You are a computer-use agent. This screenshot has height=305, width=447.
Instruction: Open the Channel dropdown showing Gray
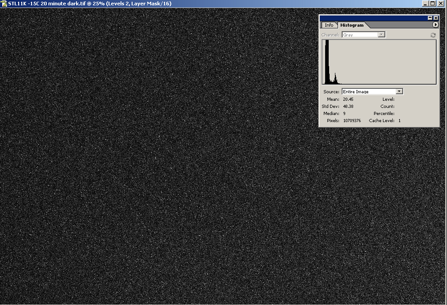363,35
